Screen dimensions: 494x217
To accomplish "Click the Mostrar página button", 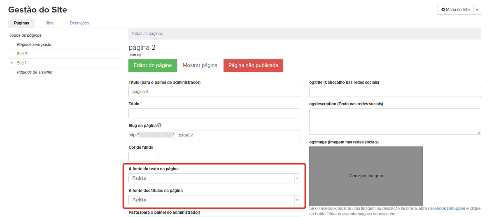I will coord(200,65).
